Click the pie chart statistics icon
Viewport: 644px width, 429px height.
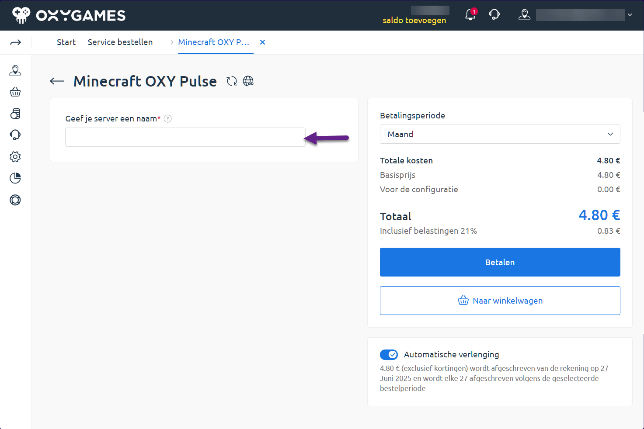[x=15, y=178]
